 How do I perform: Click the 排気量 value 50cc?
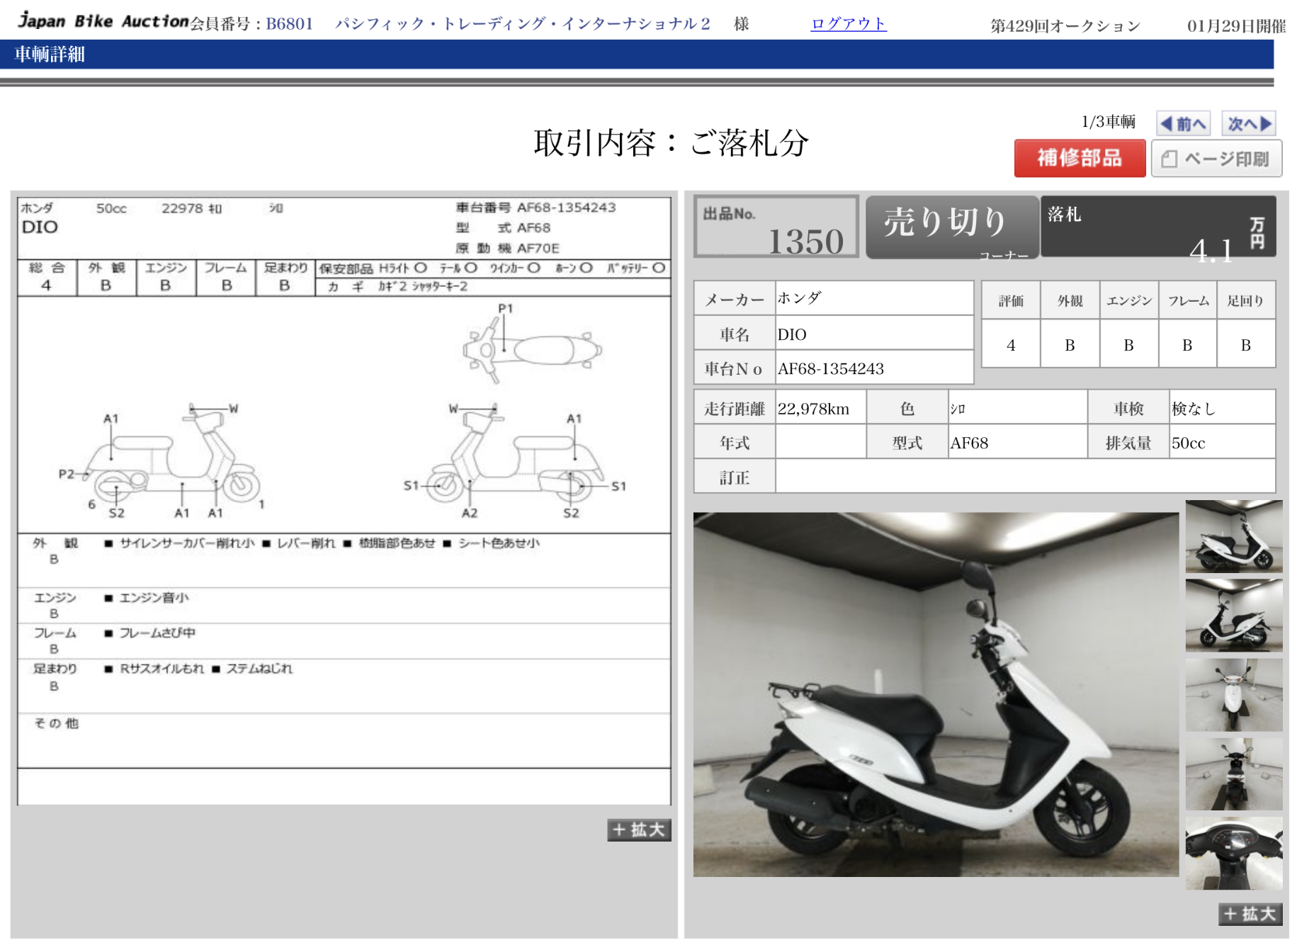[1188, 443]
